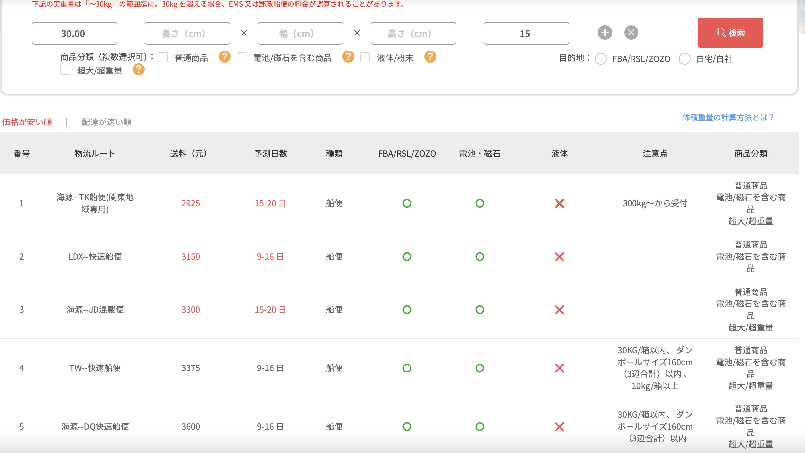Click FBA green circle in 海源--DQ快速船便 row
Viewport: 805px width, 453px height.
pyautogui.click(x=407, y=427)
